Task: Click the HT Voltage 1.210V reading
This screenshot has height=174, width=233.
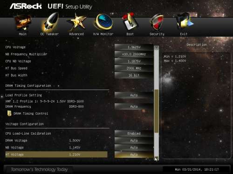Action: pyautogui.click(x=75, y=155)
